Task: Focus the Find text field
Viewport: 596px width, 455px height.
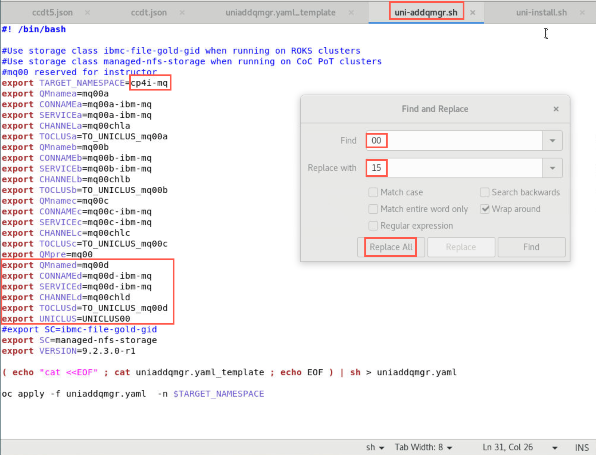Action: click(x=455, y=141)
